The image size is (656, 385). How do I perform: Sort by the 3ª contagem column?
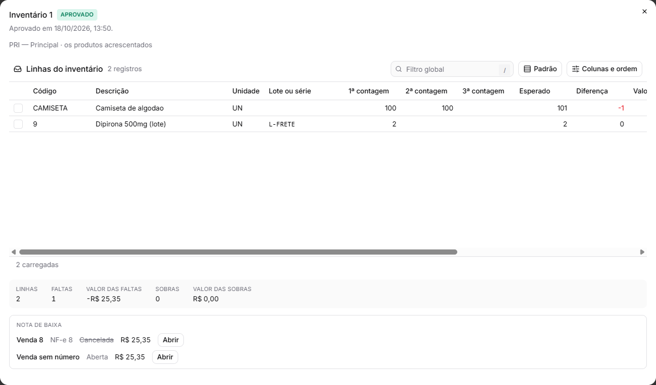point(483,91)
